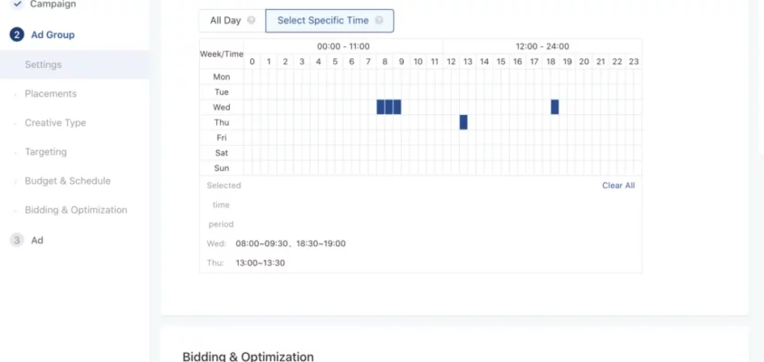Click the Sun row label
This screenshot has width=764, height=362.
pos(221,168)
